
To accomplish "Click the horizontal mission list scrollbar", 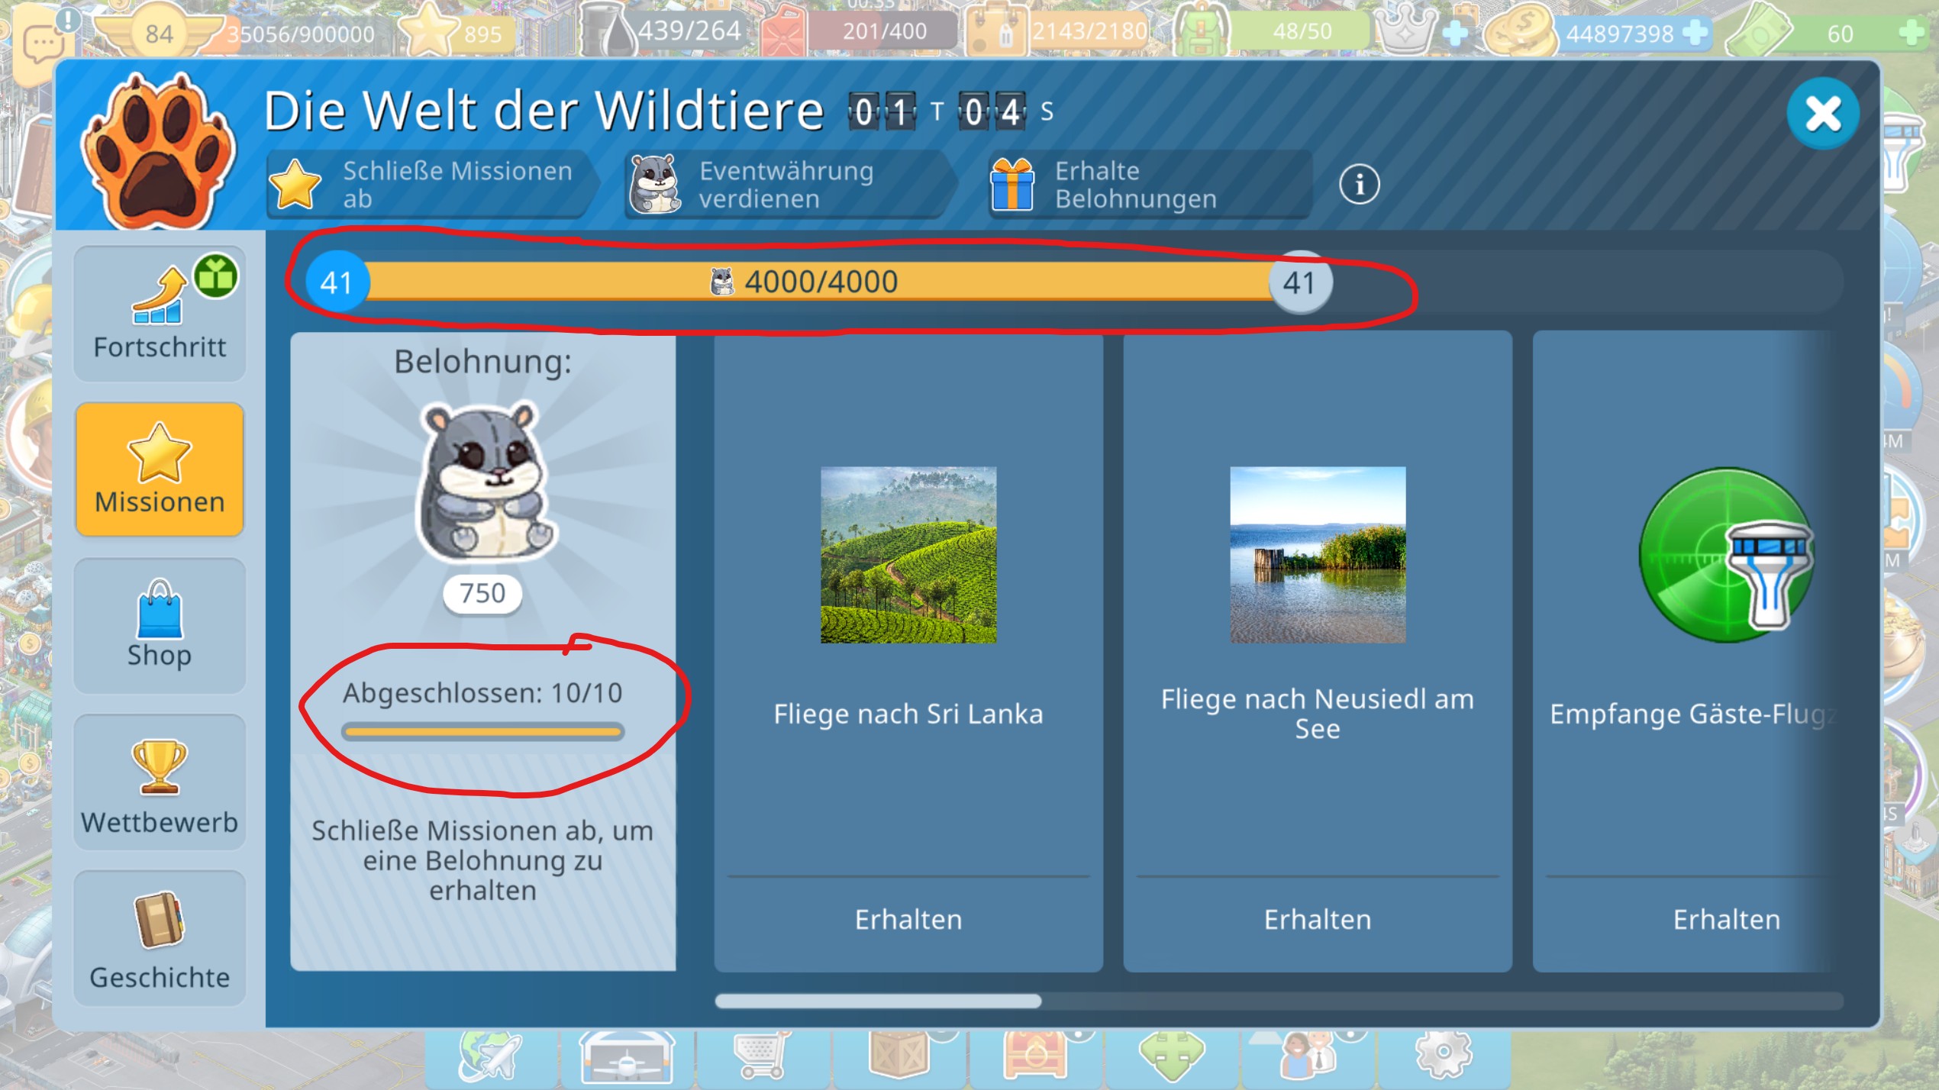I will [x=878, y=1001].
